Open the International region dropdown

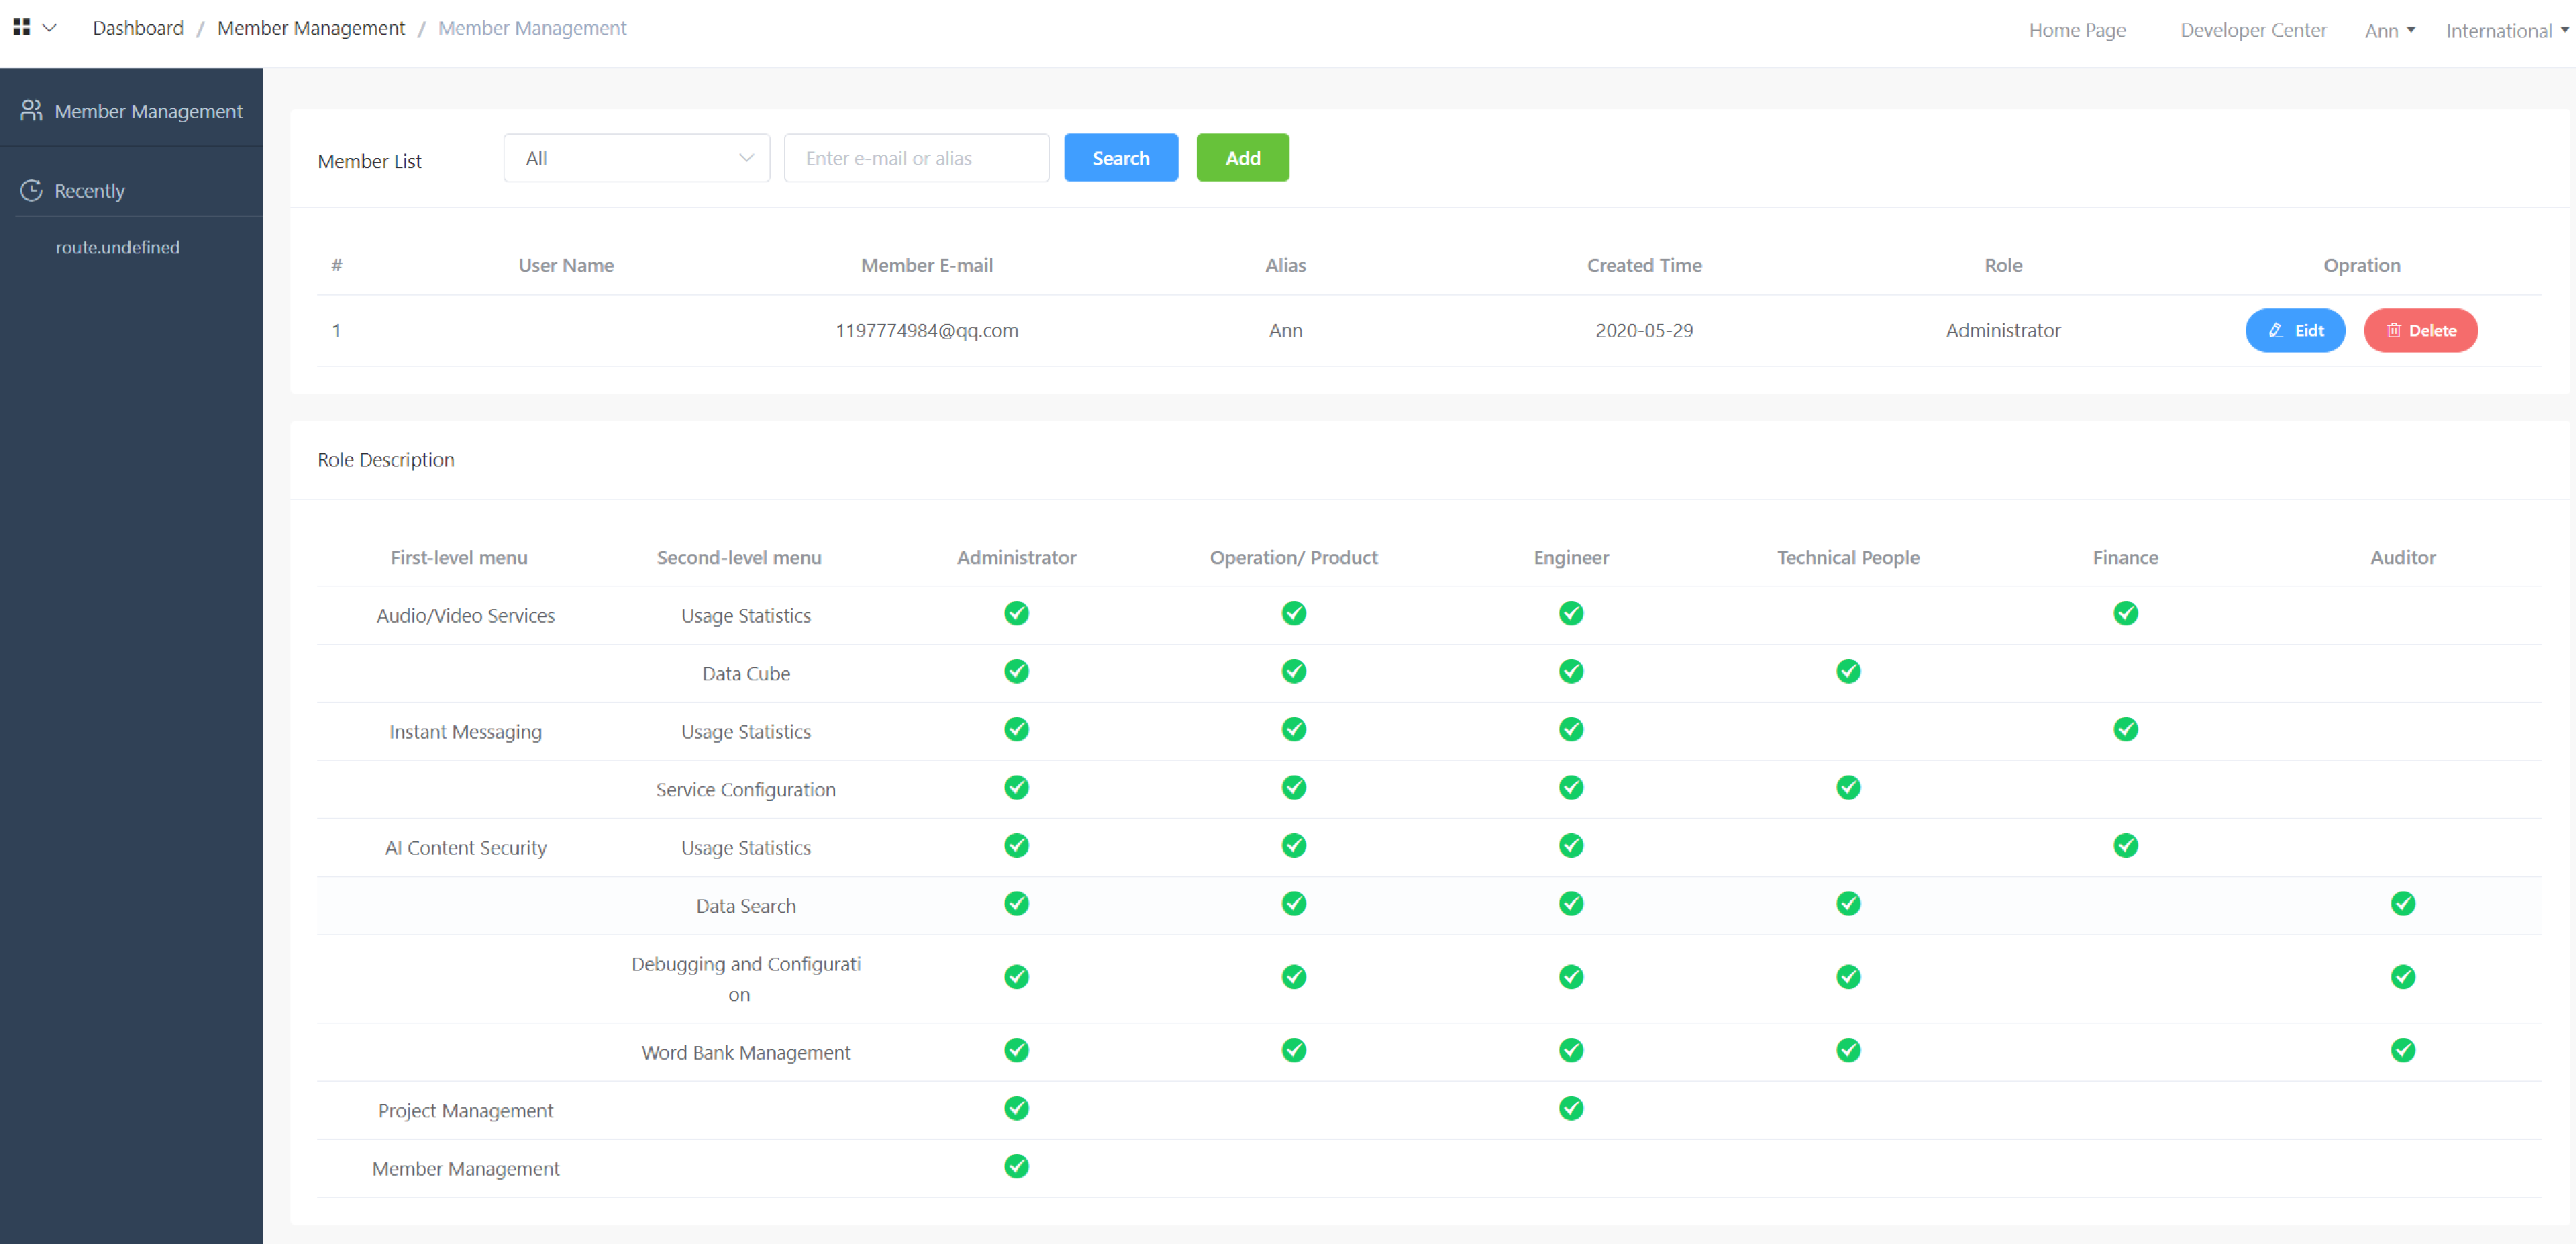click(x=2505, y=31)
